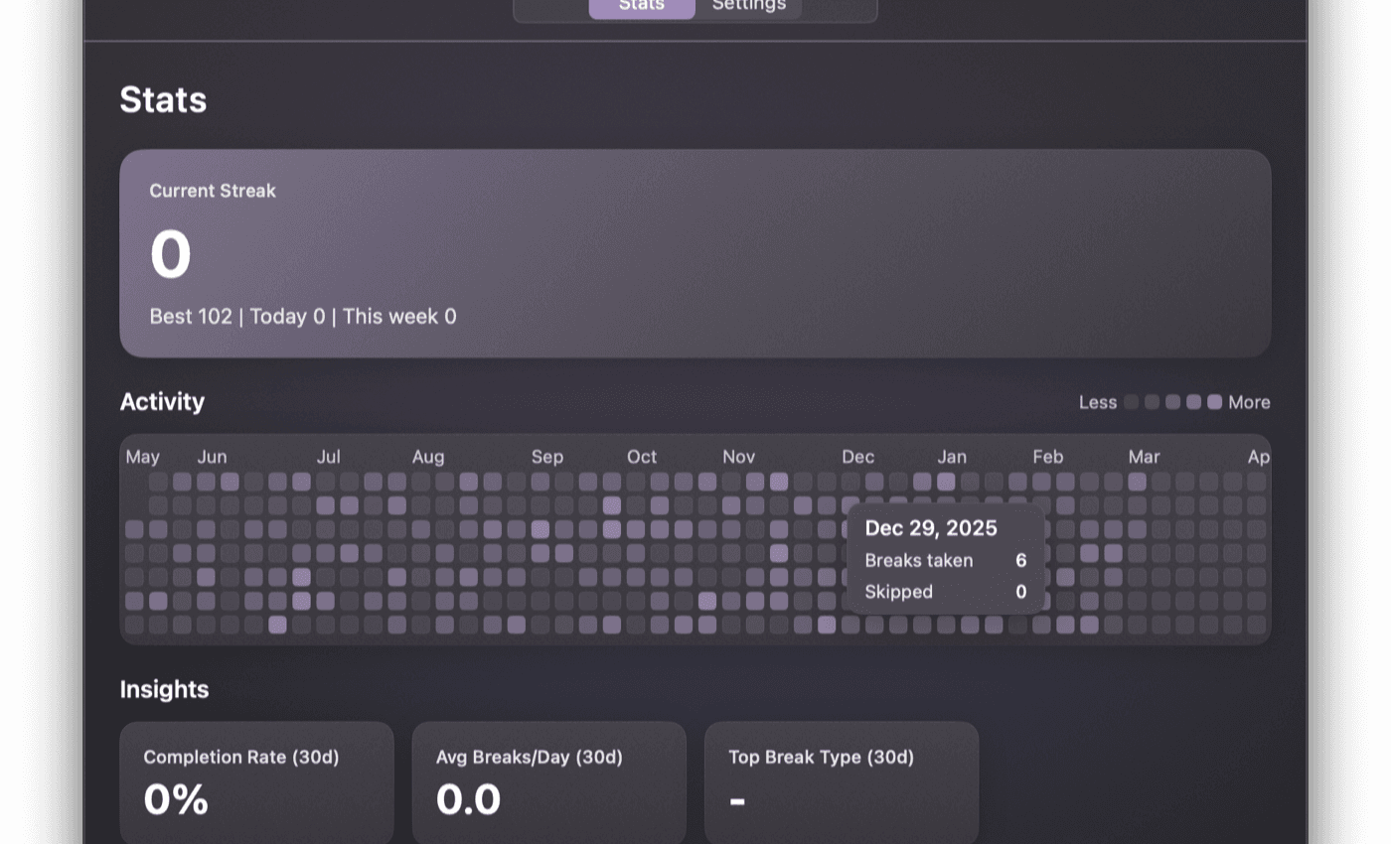Open the Avg Breaks/Day (30d) card
The height and width of the screenshot is (844, 1391).
pos(548,782)
